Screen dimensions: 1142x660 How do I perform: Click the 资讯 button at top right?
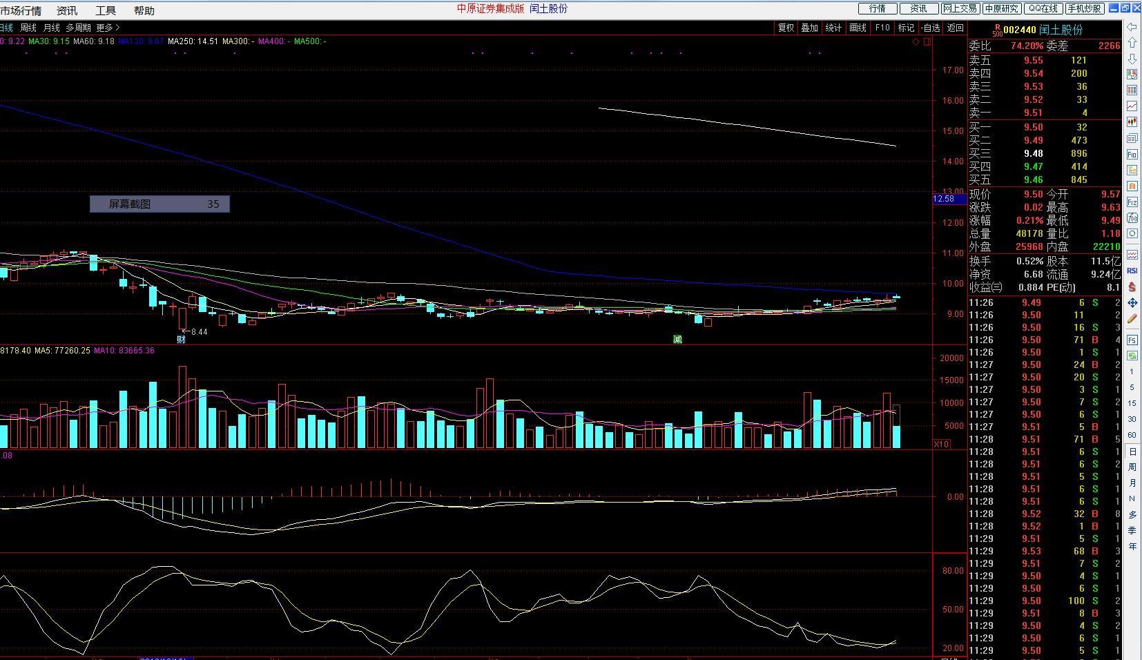(919, 8)
